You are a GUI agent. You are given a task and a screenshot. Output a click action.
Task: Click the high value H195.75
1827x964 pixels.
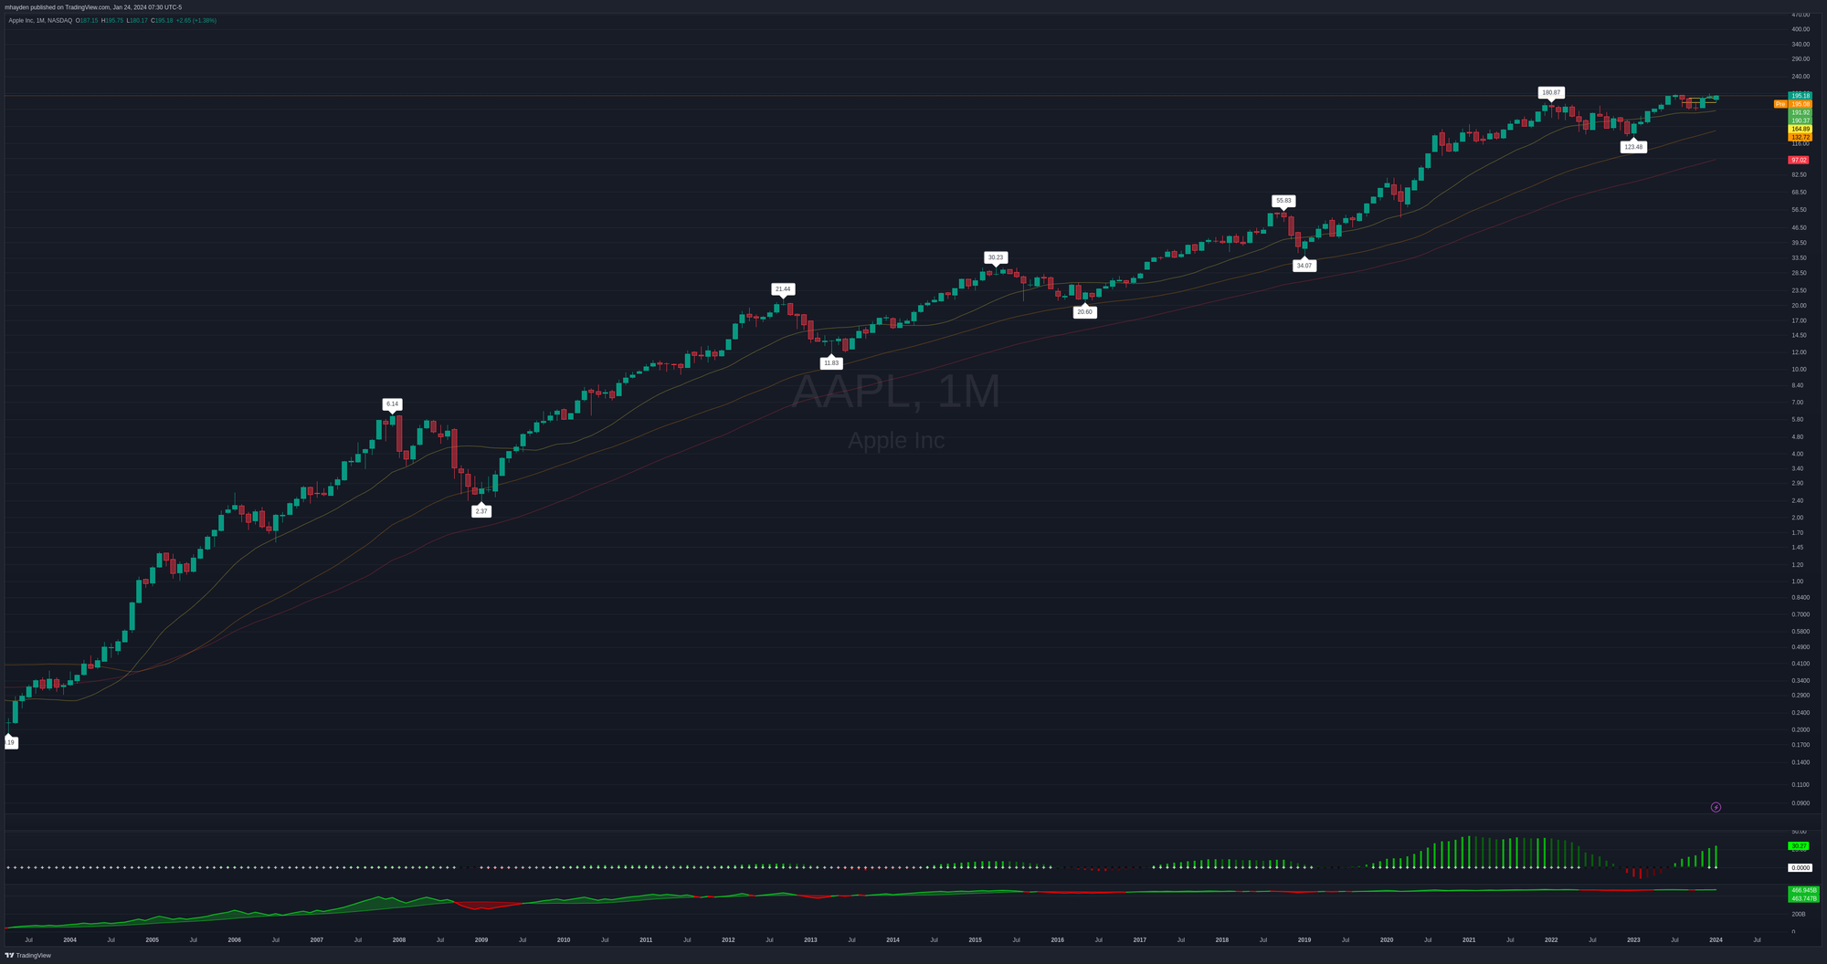112,20
